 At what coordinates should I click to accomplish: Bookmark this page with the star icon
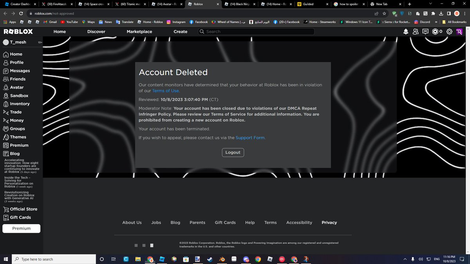[x=385, y=13]
